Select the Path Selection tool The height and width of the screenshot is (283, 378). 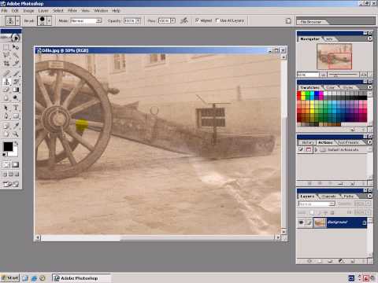[x=6, y=108]
